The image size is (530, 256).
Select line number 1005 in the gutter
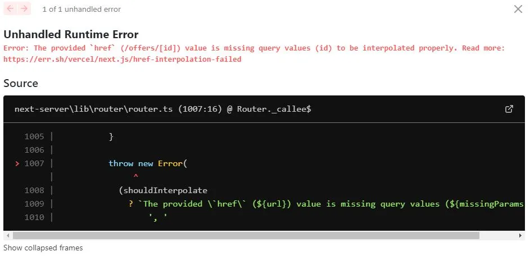[x=34, y=136]
